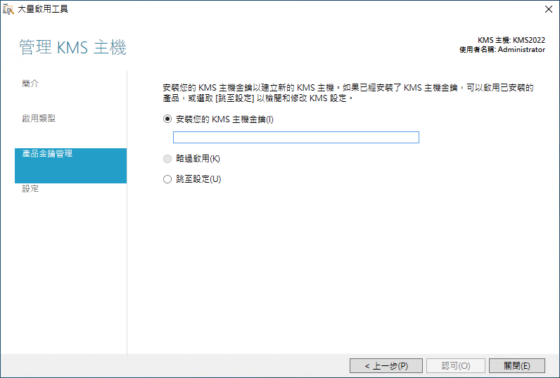Click the 大量啟用工具 window title text

43,9
